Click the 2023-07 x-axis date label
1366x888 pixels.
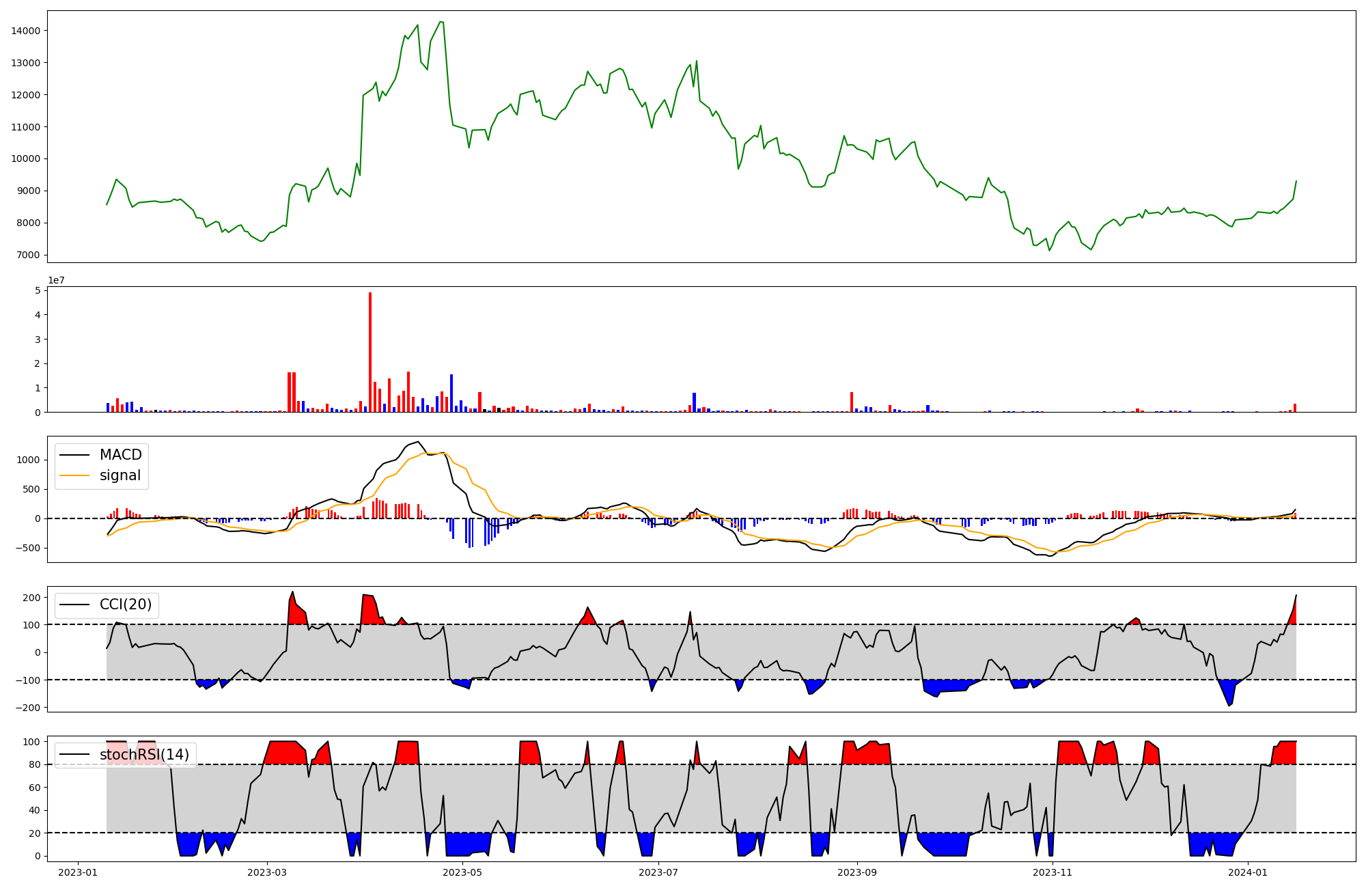pyautogui.click(x=658, y=872)
